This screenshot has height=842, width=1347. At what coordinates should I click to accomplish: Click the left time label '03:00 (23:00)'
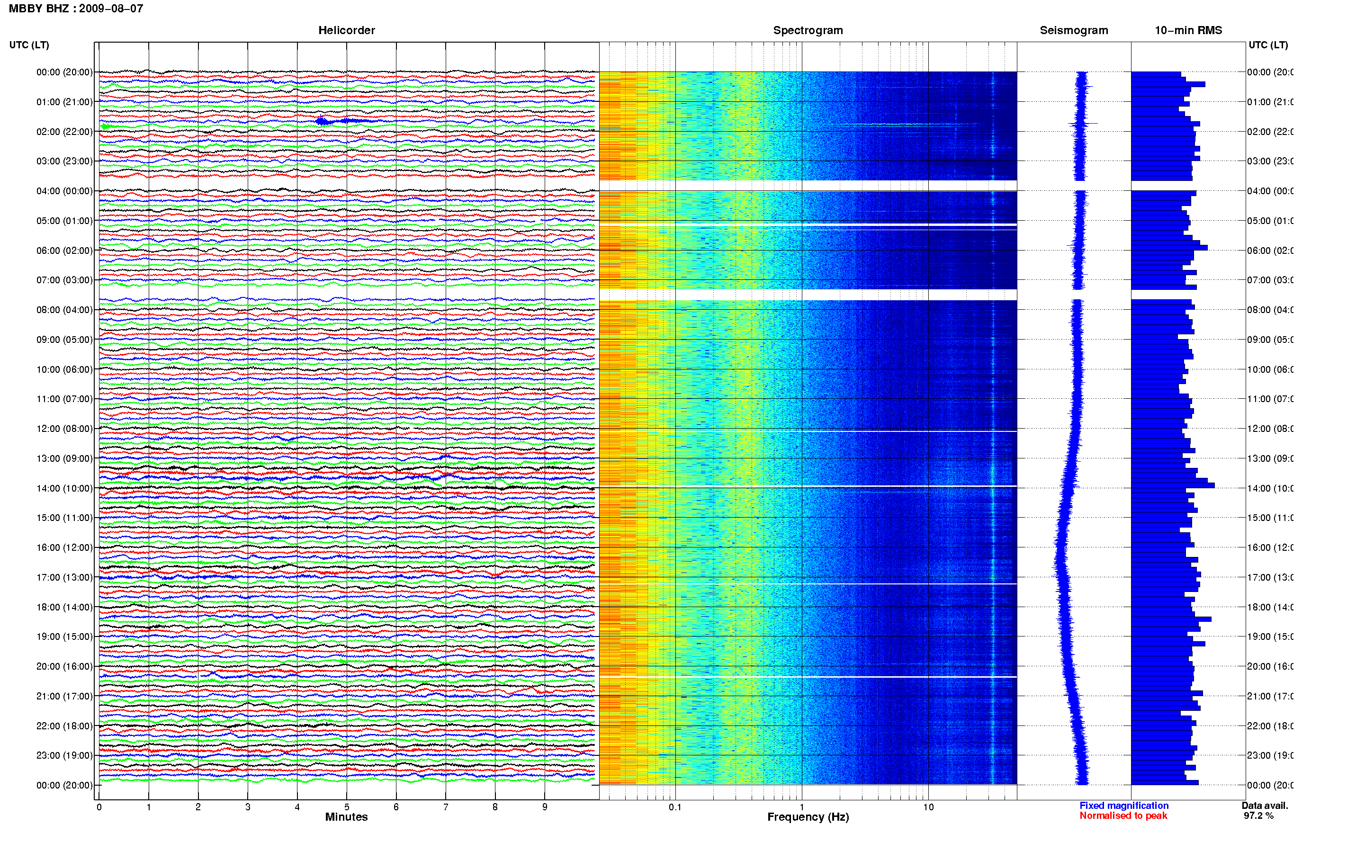pos(64,161)
